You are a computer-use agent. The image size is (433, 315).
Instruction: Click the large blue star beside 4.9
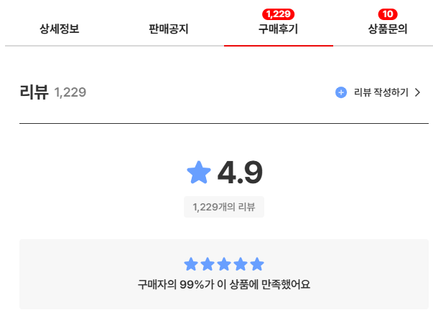click(x=199, y=173)
